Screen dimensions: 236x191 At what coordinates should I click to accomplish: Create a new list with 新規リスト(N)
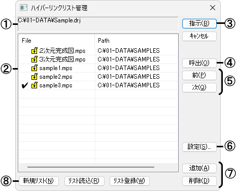click(39, 181)
